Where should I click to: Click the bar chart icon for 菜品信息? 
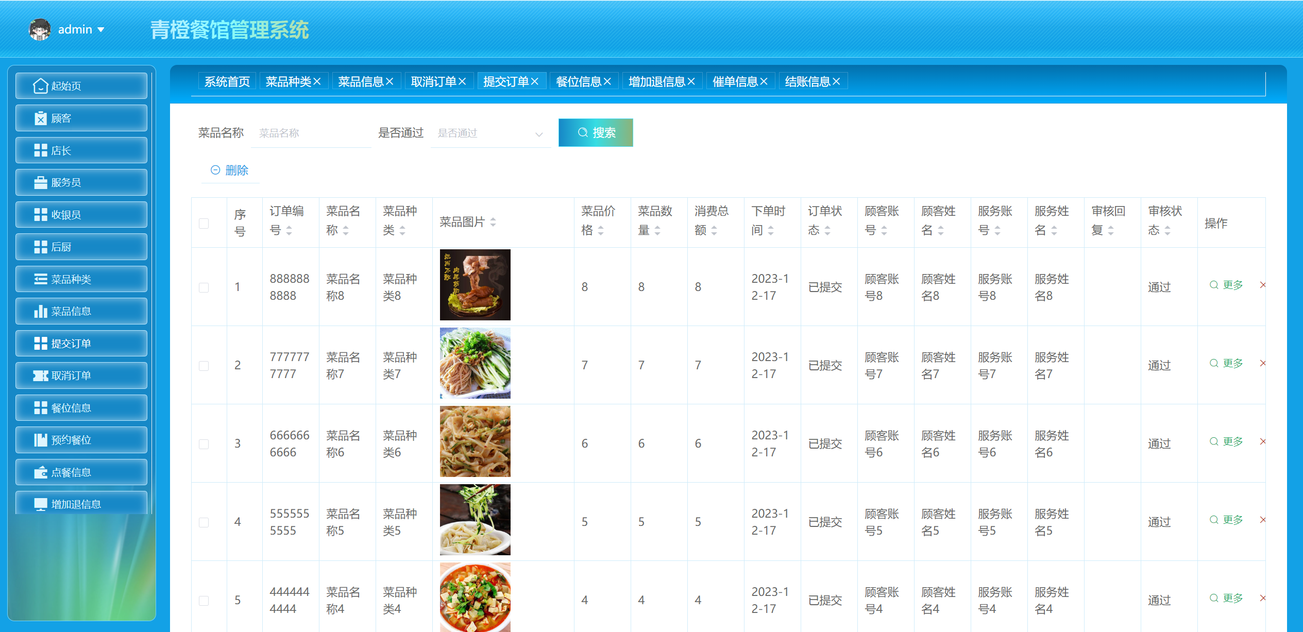tap(40, 312)
